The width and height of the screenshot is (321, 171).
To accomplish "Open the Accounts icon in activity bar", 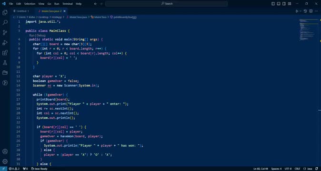I will coord(5,152).
